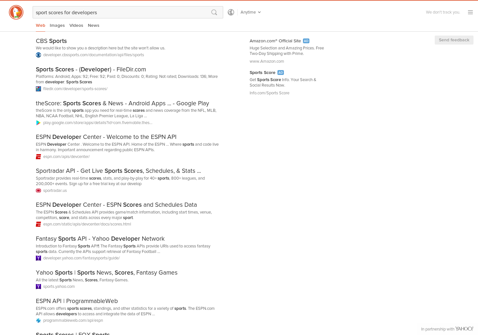The image size is (478, 335).
Task: Click 'We don't track you.' text
Action: coord(443,12)
